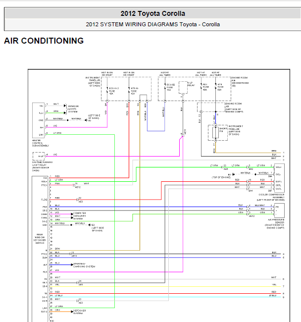The height and width of the screenshot is (322, 301).
Task: Click the "ORG" wire label at pin 38
Action: pos(57,310)
